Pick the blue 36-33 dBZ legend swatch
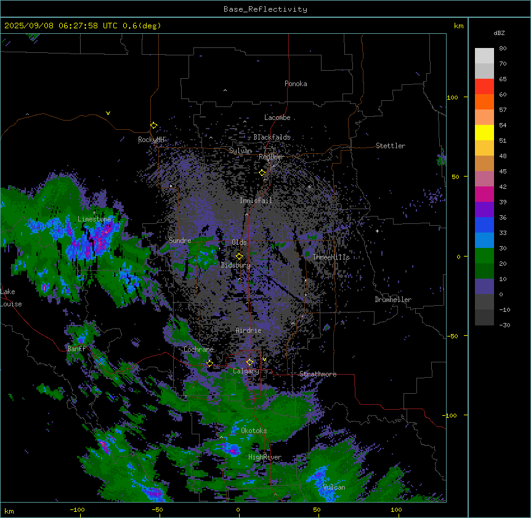Screen dimensions: 531x518 pos(484,225)
